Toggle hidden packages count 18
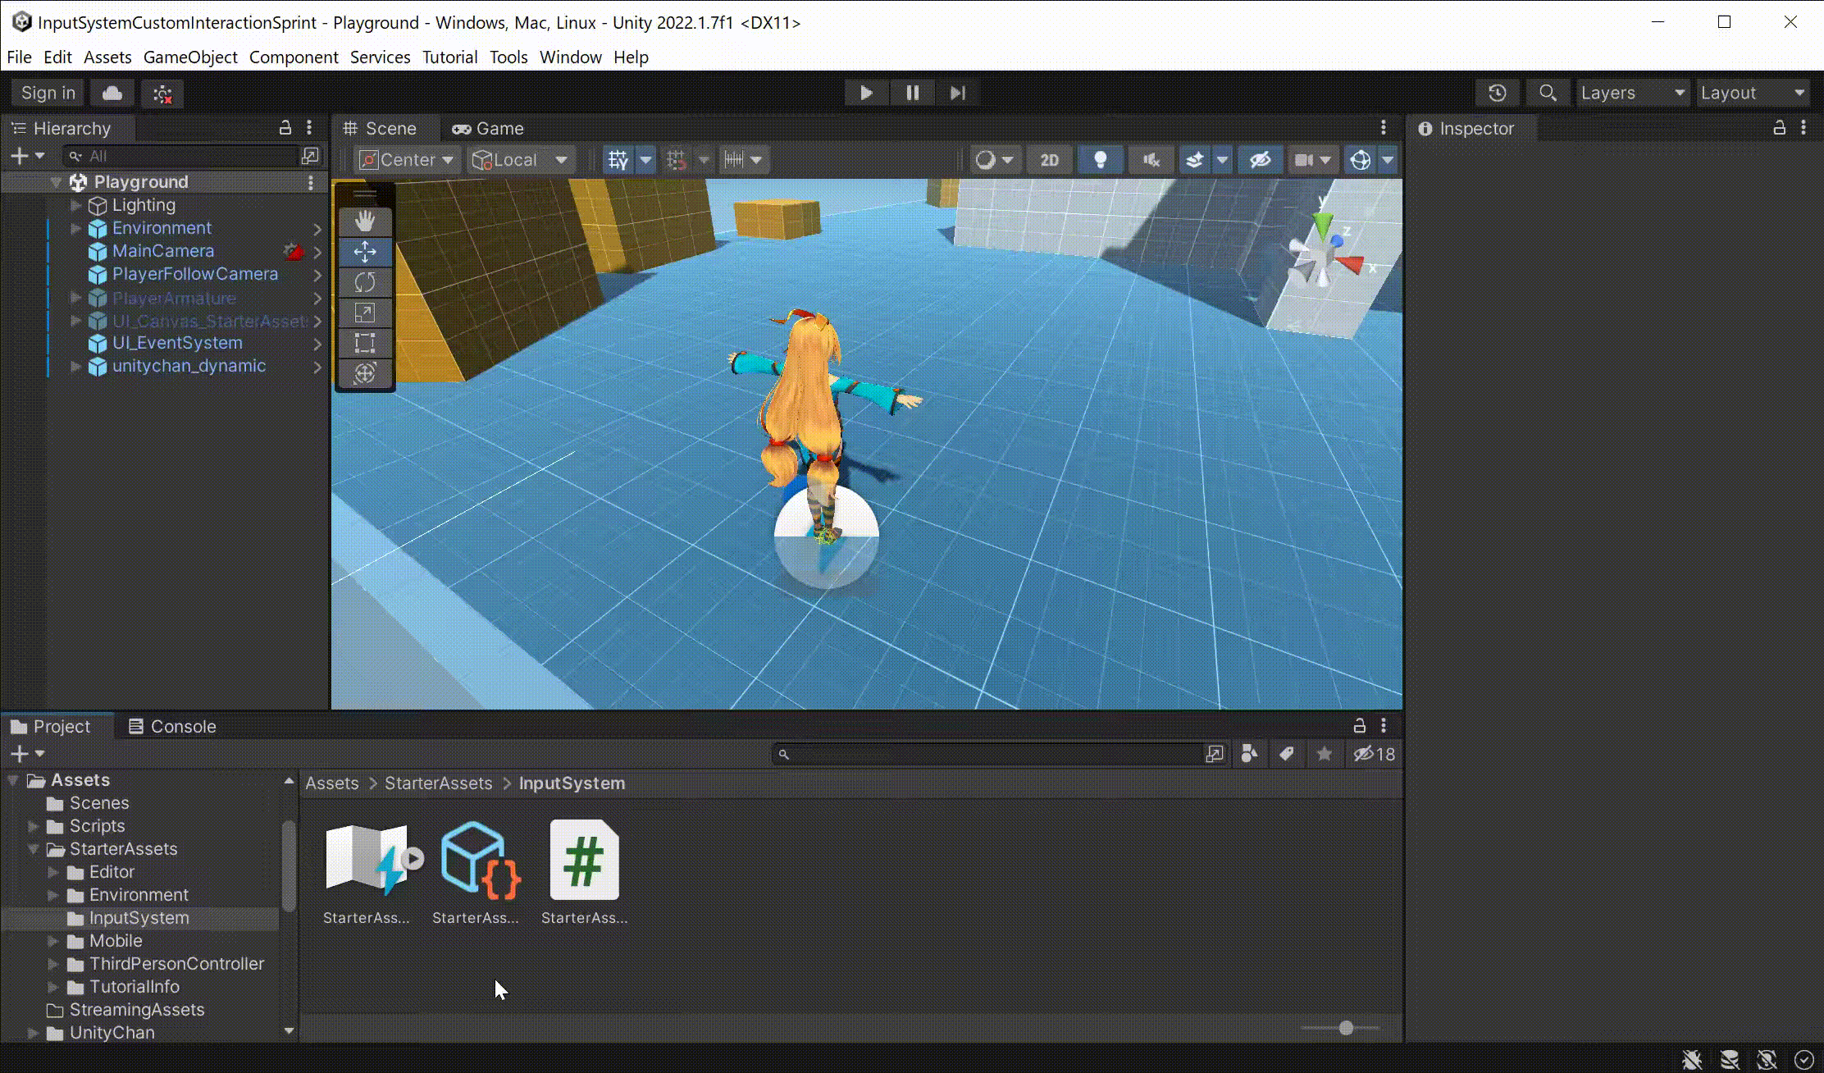Image resolution: width=1824 pixels, height=1073 pixels. [1375, 754]
